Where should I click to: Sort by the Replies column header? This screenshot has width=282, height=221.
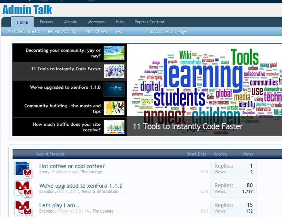tap(220, 154)
